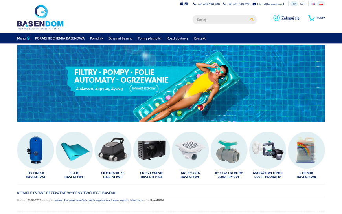Go home via BasenDOM logo
Viewport: 342px width, 214px height.
[x=40, y=17]
